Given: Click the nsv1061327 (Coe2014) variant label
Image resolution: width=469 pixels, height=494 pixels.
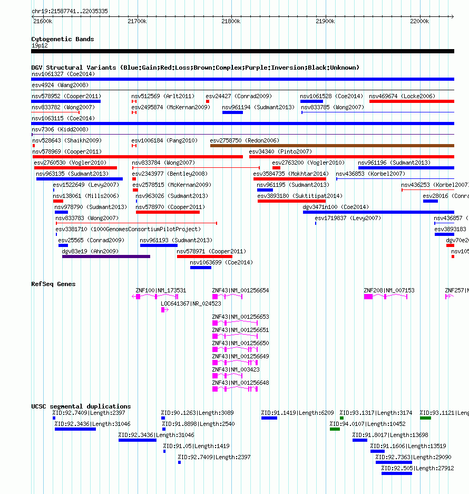Looking at the screenshot, I should pos(63,74).
